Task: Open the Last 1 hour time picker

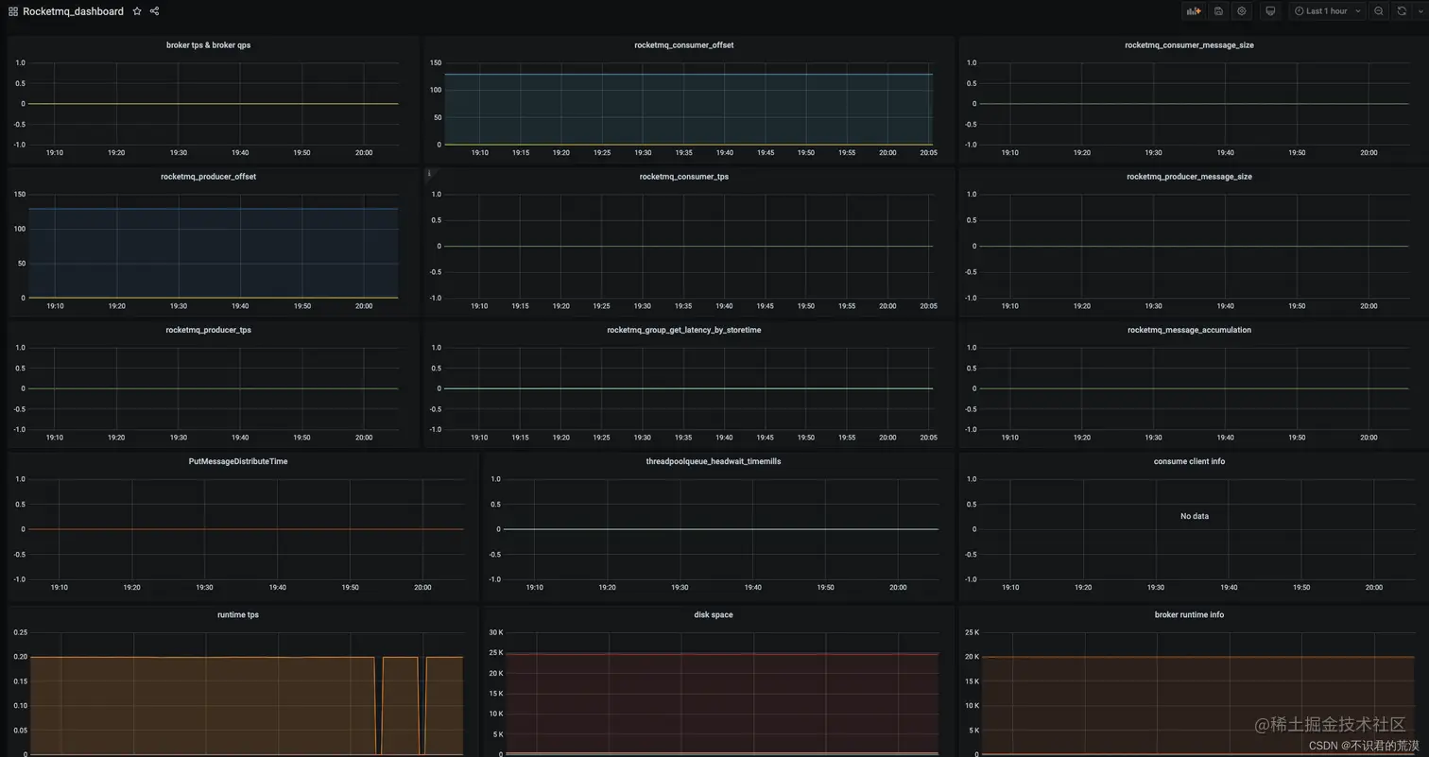Action: tap(1327, 11)
